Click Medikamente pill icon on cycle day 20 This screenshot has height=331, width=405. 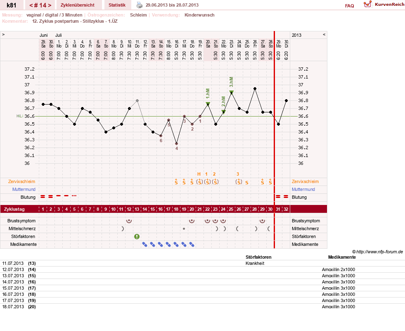[192, 244]
